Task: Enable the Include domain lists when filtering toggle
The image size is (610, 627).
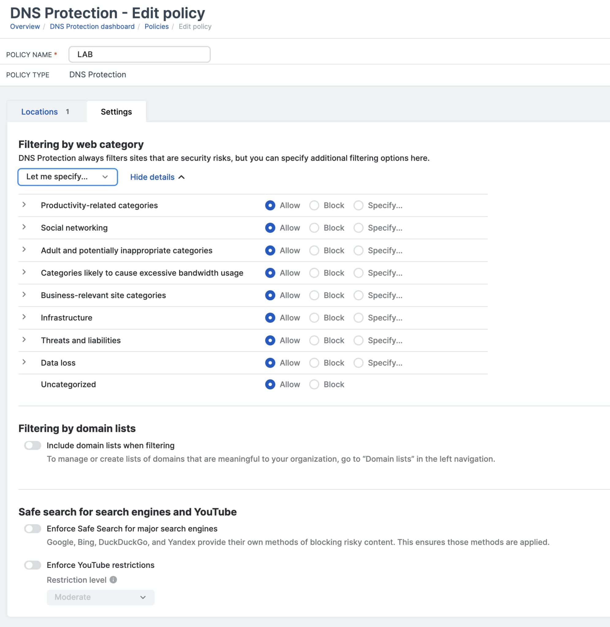Action: [x=33, y=445]
